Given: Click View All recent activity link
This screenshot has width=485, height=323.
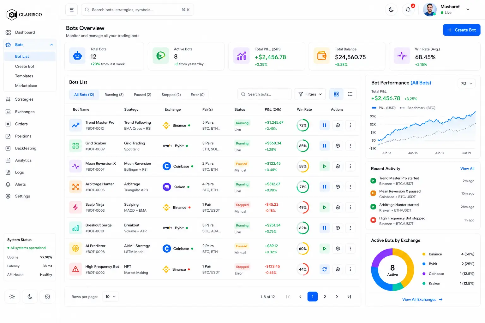Looking at the screenshot, I should coord(467,169).
